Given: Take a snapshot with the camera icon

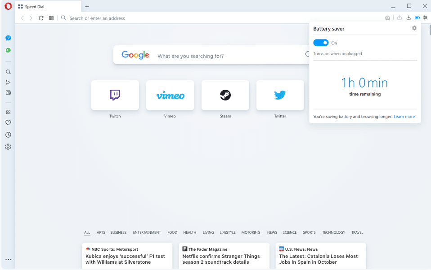Looking at the screenshot, I should click(387, 18).
